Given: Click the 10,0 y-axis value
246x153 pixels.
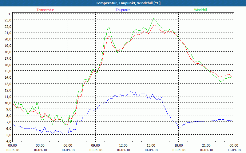Looking at the screenshot, I should click(x=8, y=103).
